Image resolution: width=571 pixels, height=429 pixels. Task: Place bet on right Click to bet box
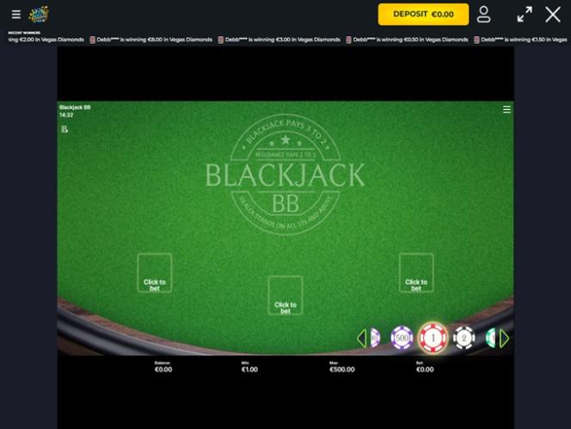pyautogui.click(x=416, y=273)
